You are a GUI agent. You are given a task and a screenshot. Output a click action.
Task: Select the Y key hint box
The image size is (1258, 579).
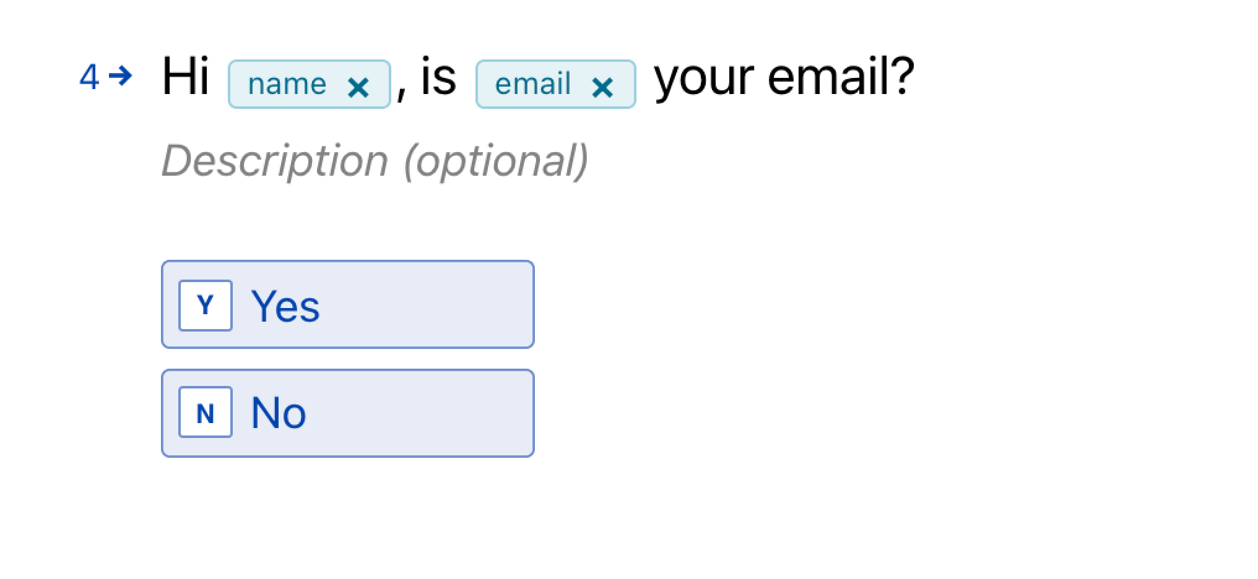pos(206,306)
